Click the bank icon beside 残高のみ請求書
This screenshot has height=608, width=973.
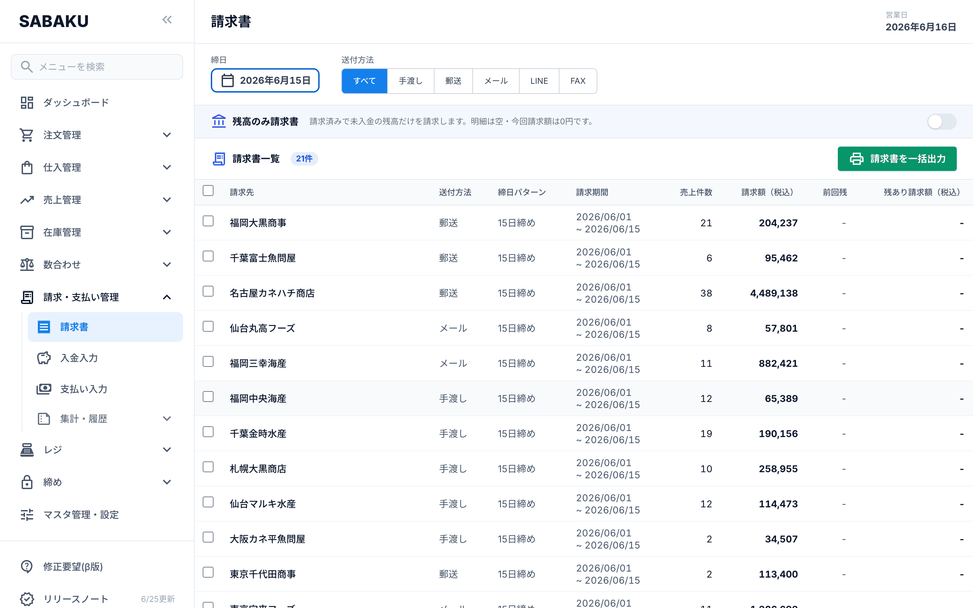click(219, 122)
